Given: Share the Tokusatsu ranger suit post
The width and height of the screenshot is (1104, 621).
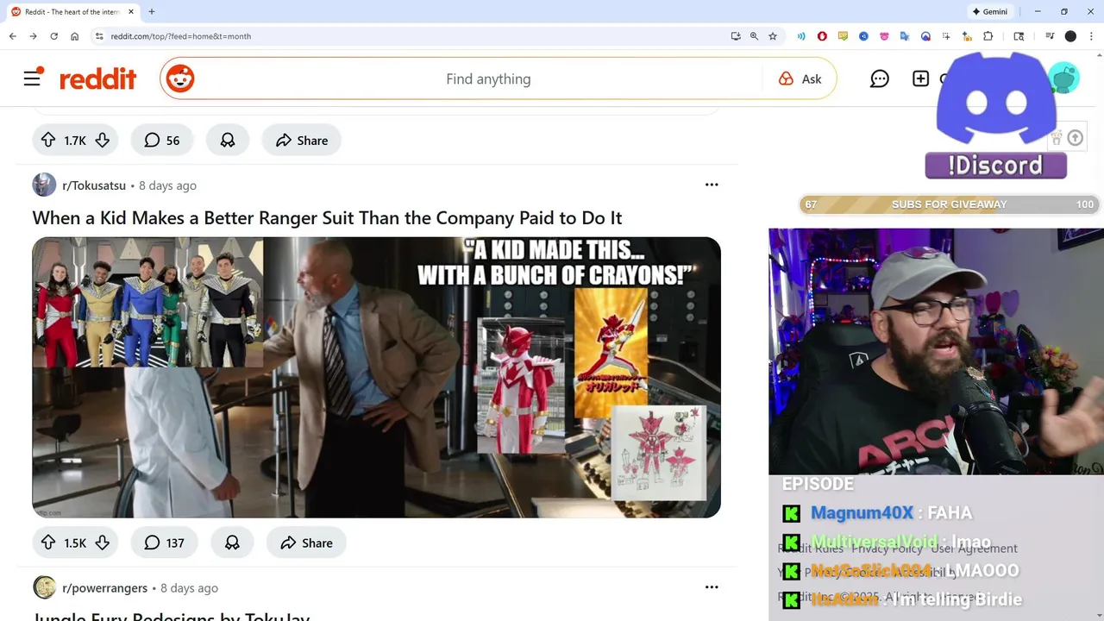Looking at the screenshot, I should click(x=306, y=543).
